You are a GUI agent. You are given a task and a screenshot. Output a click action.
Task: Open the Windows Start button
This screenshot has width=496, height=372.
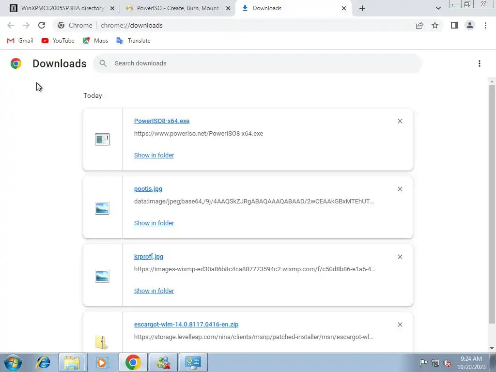13,362
